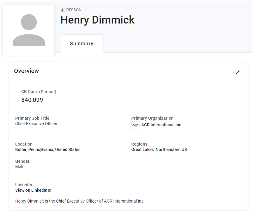Select Great Lakes, Northeastern US regions
Viewport: 253px width, 214px height.
pyautogui.click(x=159, y=149)
